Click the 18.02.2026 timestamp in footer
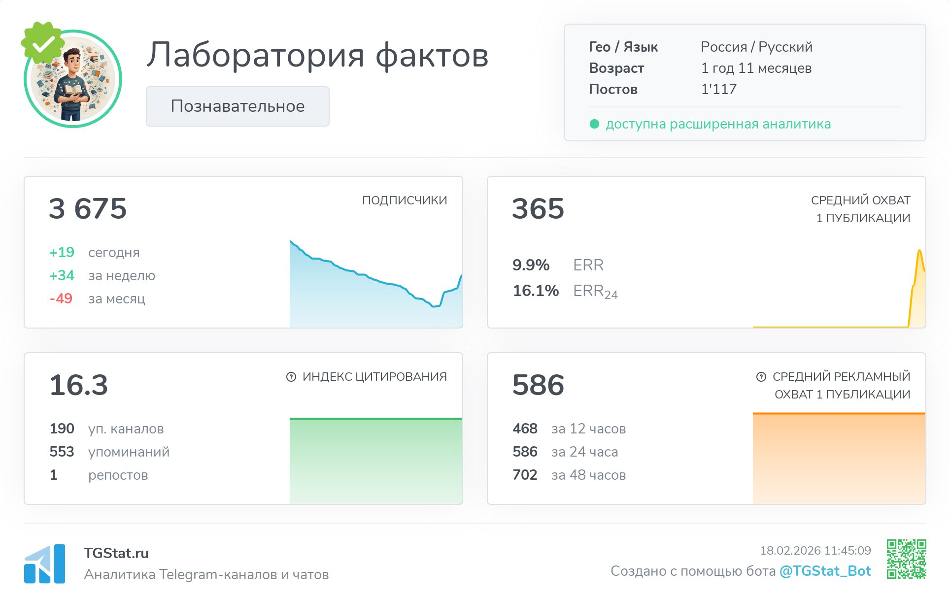950x596 pixels. [x=815, y=550]
